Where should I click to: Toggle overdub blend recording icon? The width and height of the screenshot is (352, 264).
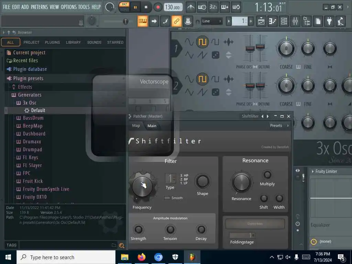point(224,7)
